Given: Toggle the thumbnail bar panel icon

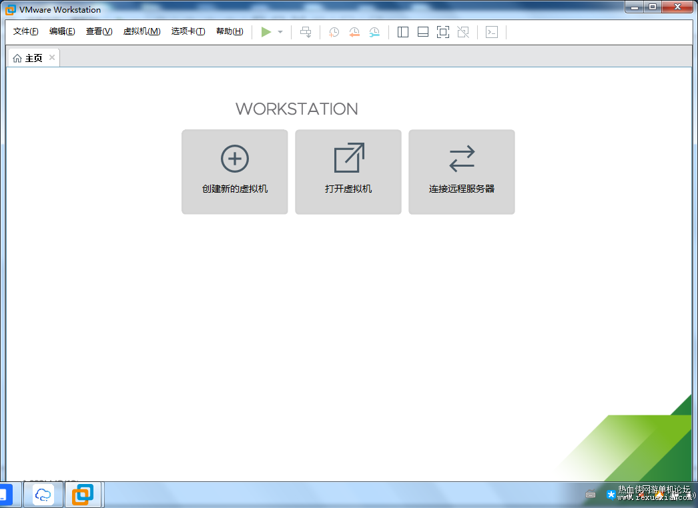Looking at the screenshot, I should (423, 32).
